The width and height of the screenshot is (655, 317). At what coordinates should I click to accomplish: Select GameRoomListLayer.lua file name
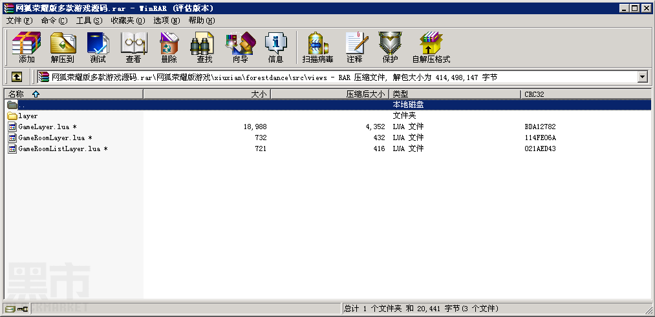coord(63,148)
